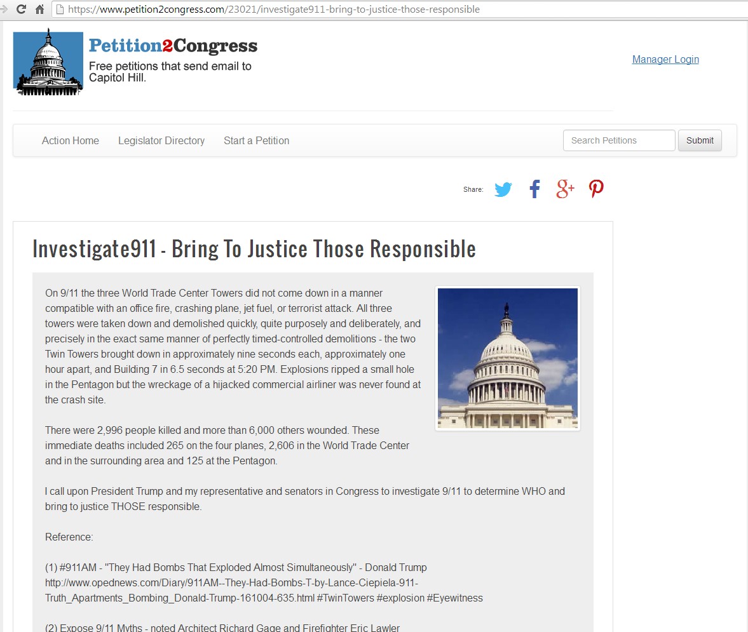
Task: Click the Submit search button
Action: pyautogui.click(x=700, y=140)
